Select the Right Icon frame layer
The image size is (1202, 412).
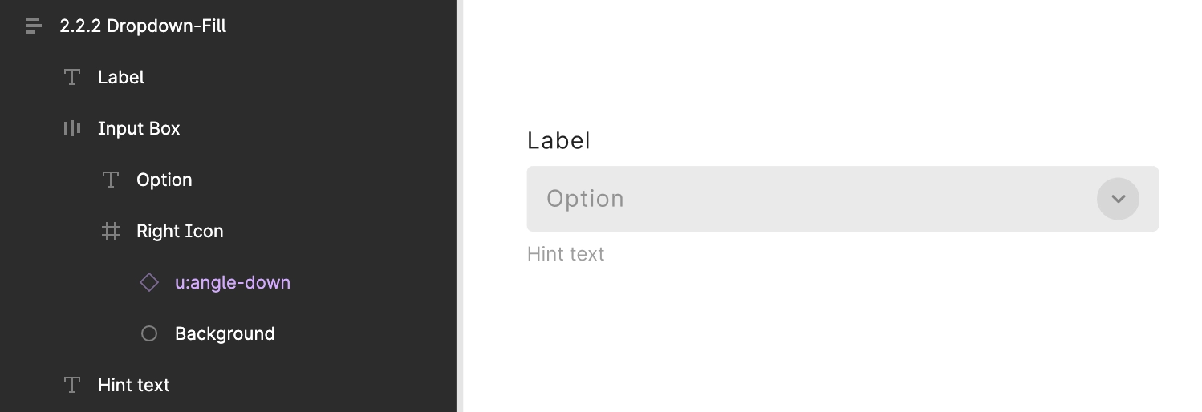pos(180,231)
